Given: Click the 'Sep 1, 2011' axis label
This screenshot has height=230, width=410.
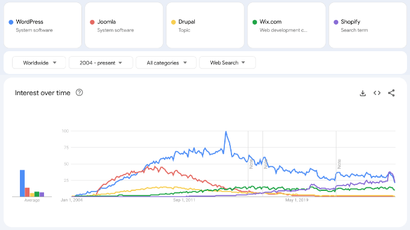Looking at the screenshot, I should tap(184, 200).
